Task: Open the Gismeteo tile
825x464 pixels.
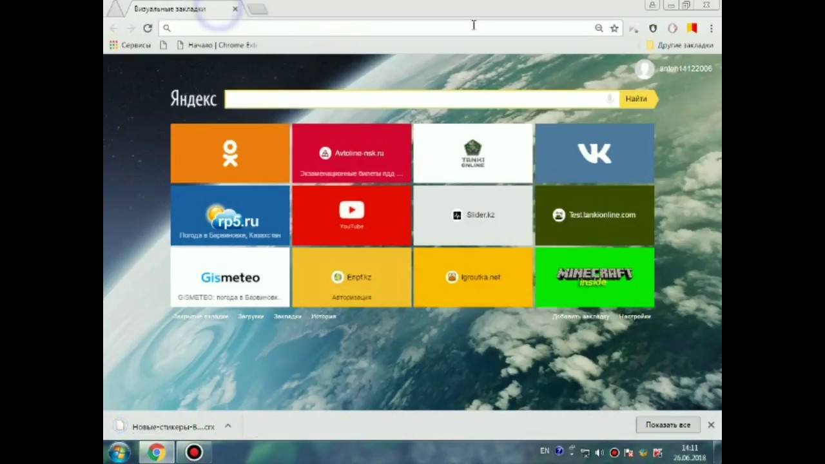Action: 230,277
